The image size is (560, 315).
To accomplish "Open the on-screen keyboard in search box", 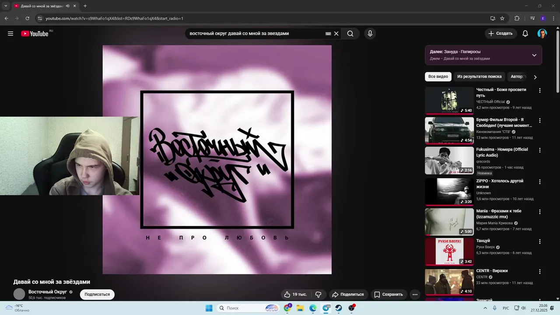I will [328, 34].
